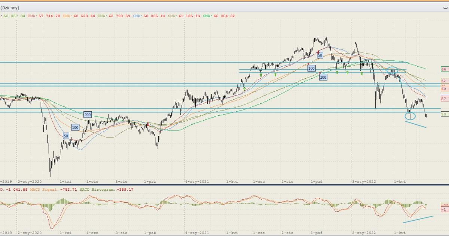
Task: Select the rising trend line on MACD panel
Action: coord(418,219)
